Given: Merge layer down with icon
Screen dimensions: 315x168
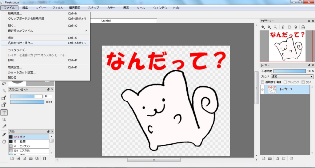Looking at the screenshot, I should (x=284, y=158).
